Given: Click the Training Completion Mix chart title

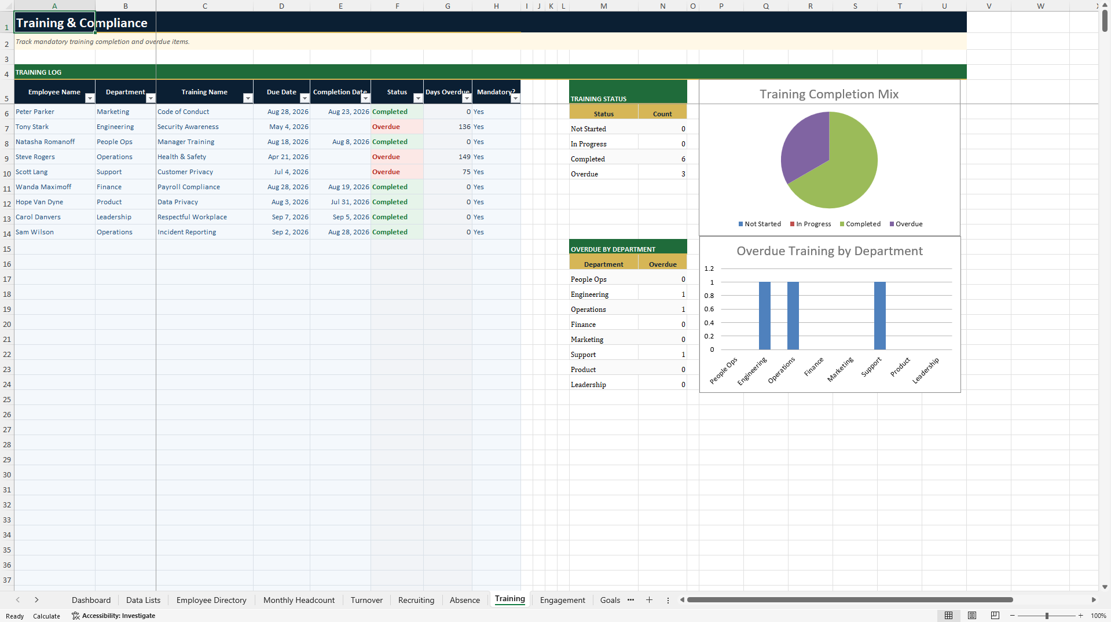Looking at the screenshot, I should point(829,94).
